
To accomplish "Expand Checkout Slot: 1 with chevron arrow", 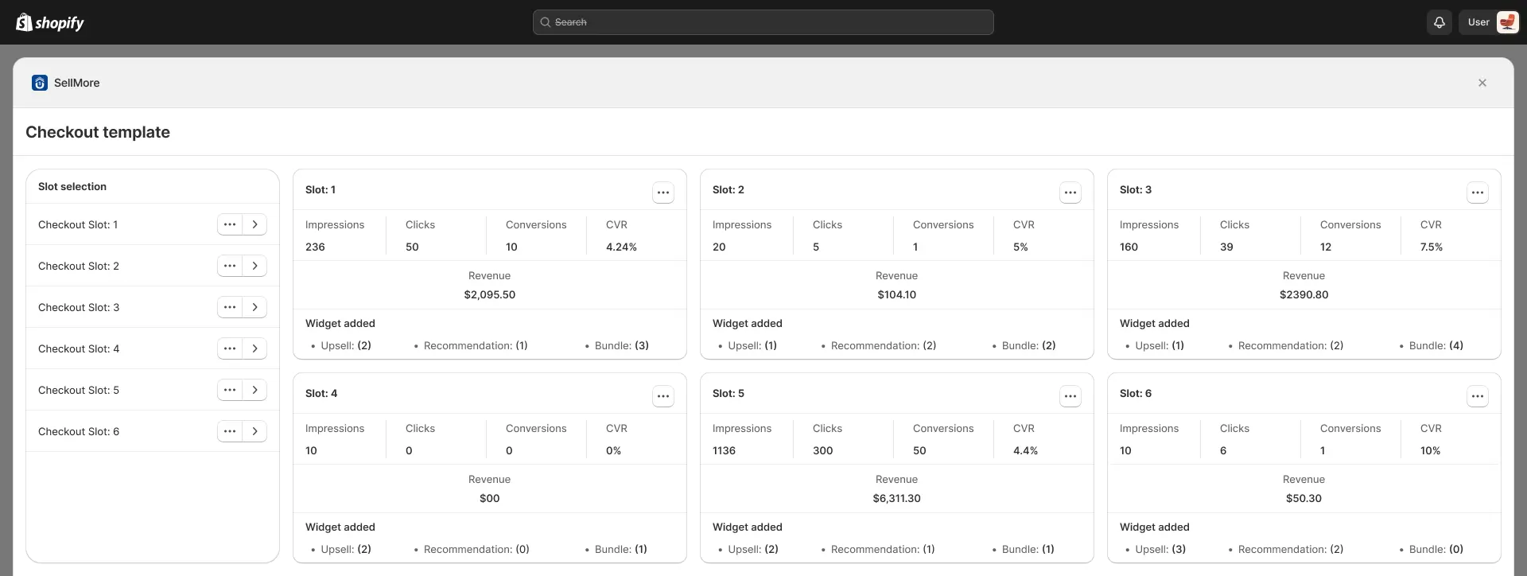I will click(x=254, y=224).
